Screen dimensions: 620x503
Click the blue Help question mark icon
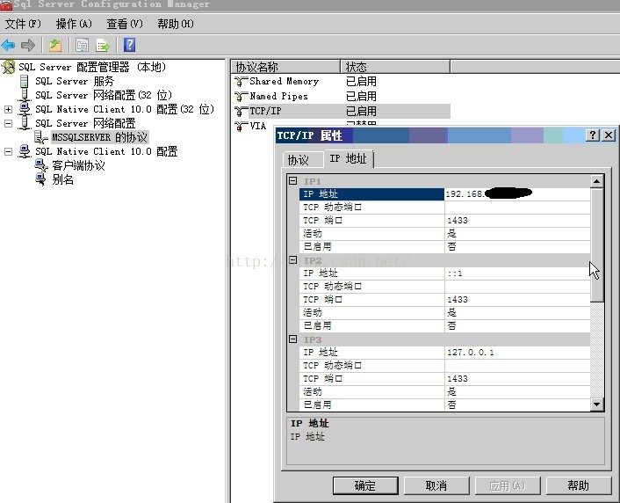pyautogui.click(x=129, y=45)
